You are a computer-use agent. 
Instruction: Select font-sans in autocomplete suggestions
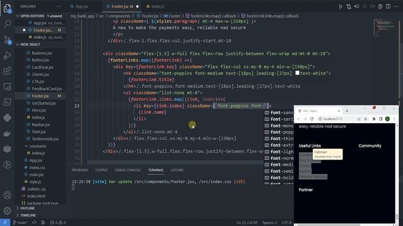(x=279, y=112)
